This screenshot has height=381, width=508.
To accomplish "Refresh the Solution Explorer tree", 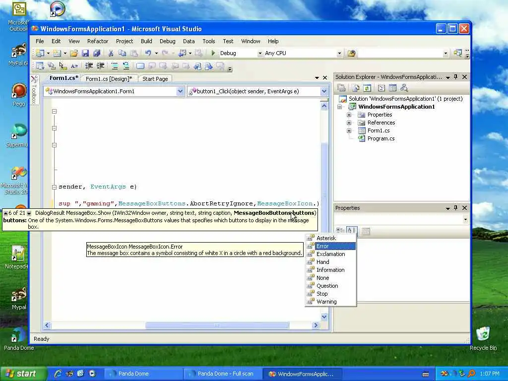I will coord(367,88).
